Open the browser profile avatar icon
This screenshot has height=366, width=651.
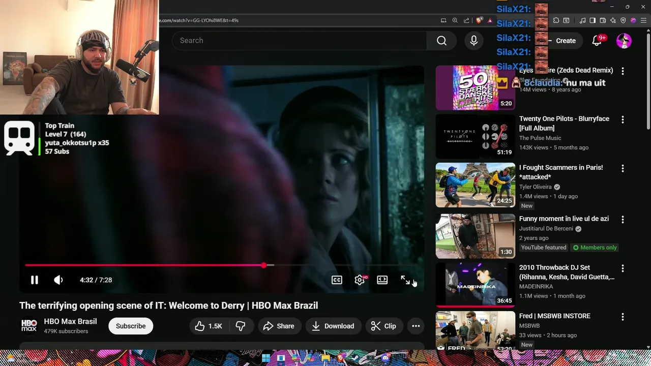[x=633, y=20]
